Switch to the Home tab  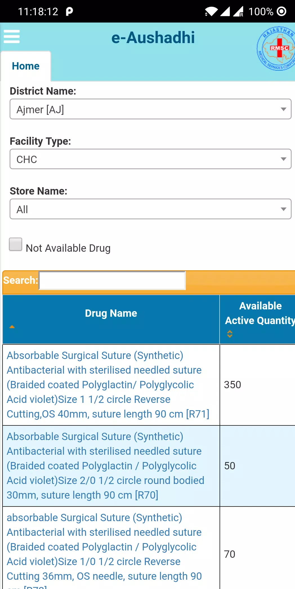(x=26, y=66)
